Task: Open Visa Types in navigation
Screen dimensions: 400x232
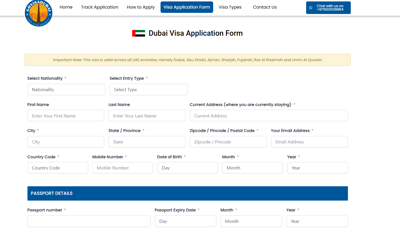Action: click(230, 7)
